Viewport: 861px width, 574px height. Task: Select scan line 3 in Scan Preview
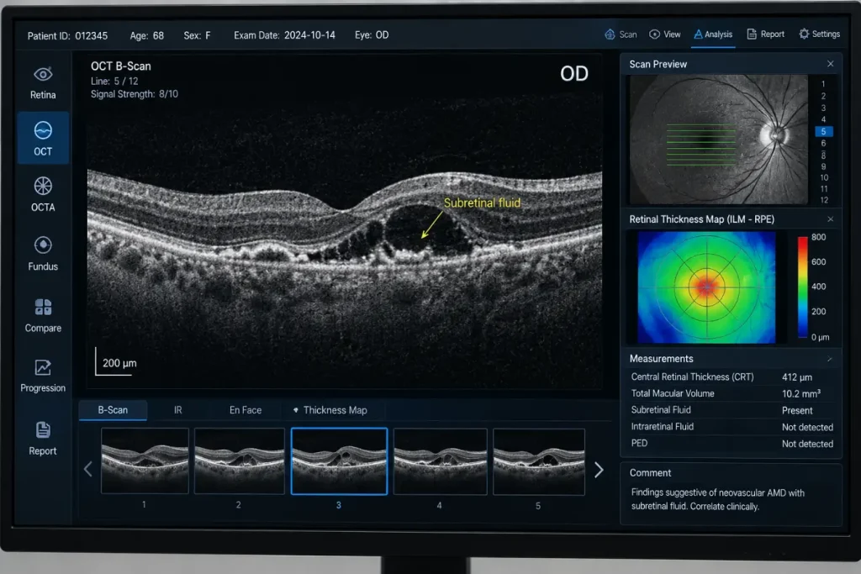[823, 108]
